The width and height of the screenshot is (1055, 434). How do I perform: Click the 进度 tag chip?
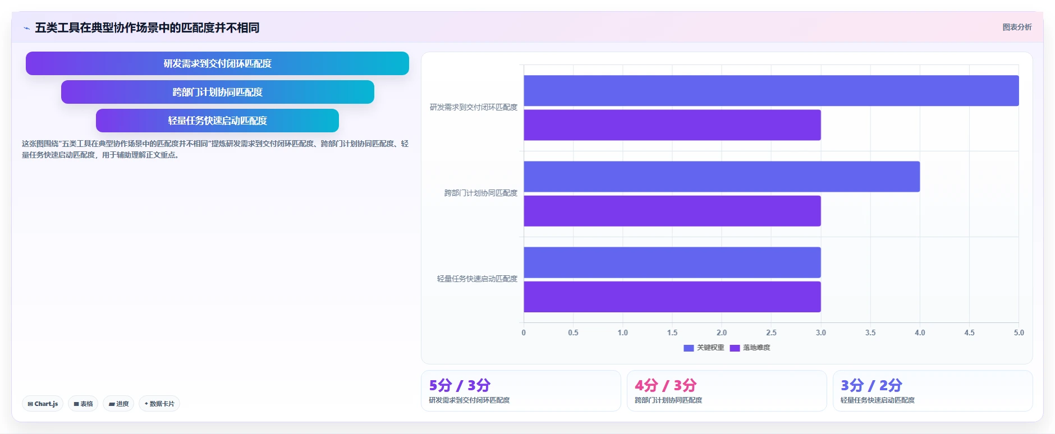pos(118,404)
